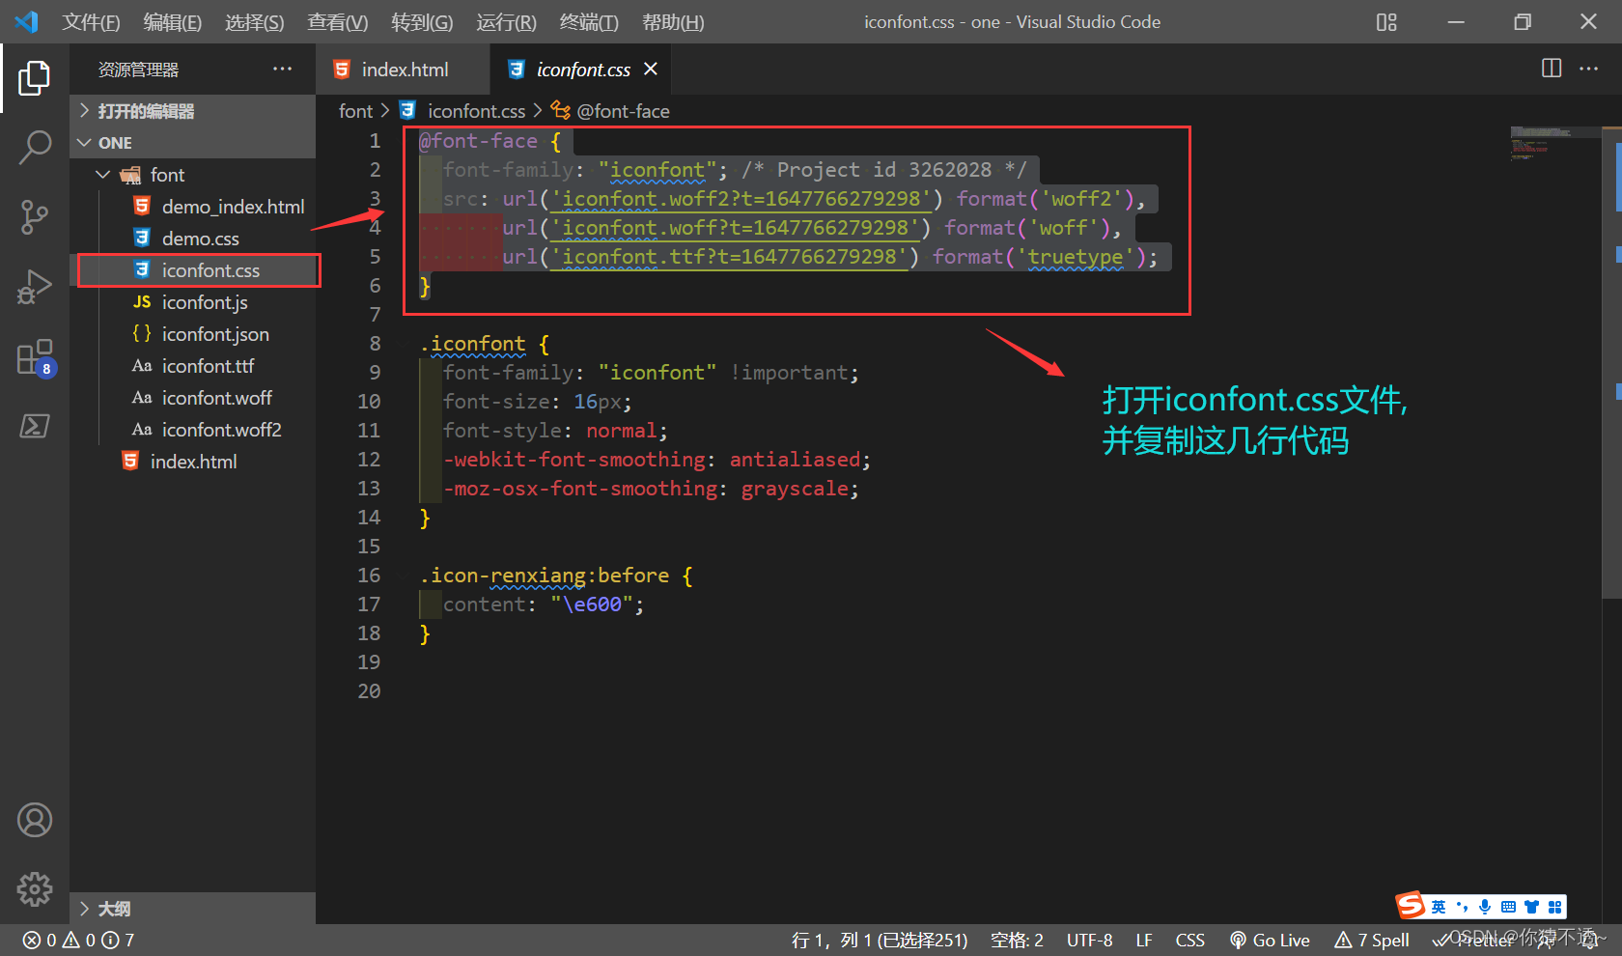Open iconfont.json in the file tree
The height and width of the screenshot is (956, 1622).
pyautogui.click(x=193, y=334)
